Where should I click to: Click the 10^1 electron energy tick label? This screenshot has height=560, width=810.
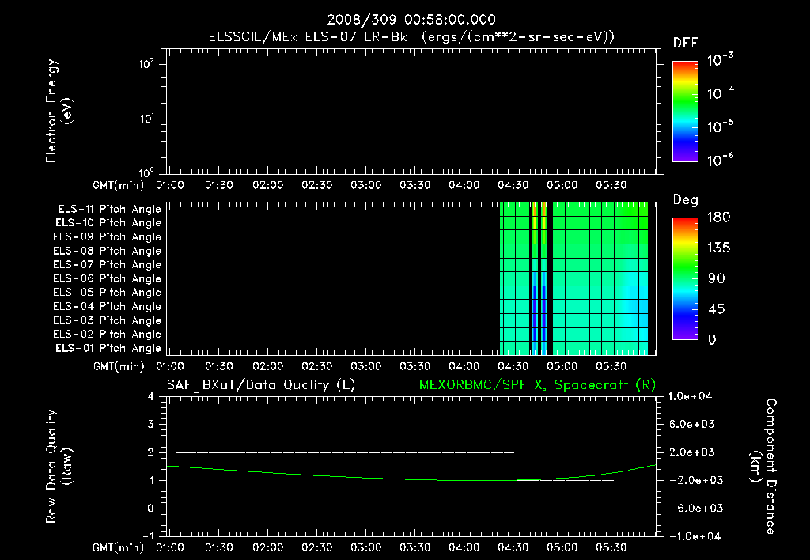[x=146, y=119]
